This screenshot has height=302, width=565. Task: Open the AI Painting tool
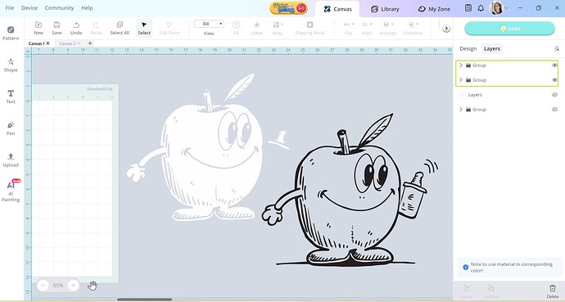11,191
